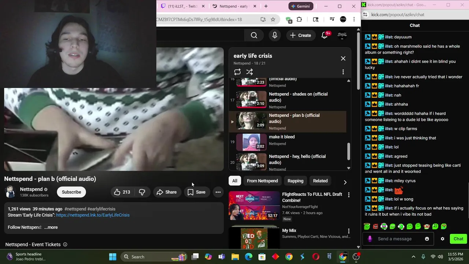The image size is (469, 264).
Task: Dislike the video
Action: (142, 192)
